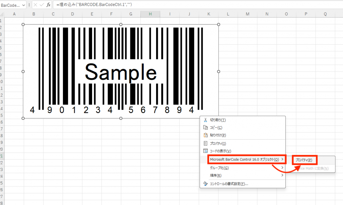Click the barcode Sample image object

(x=121, y=71)
